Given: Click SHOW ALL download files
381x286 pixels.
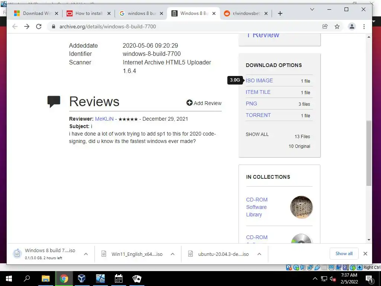Looking at the screenshot, I should 257,134.
